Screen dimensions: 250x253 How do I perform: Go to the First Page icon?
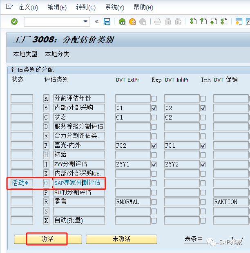193,21
